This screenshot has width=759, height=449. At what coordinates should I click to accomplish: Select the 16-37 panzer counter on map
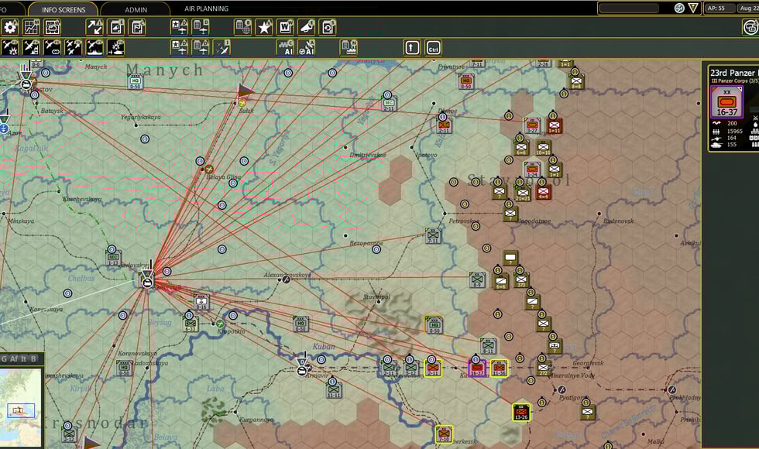click(477, 368)
